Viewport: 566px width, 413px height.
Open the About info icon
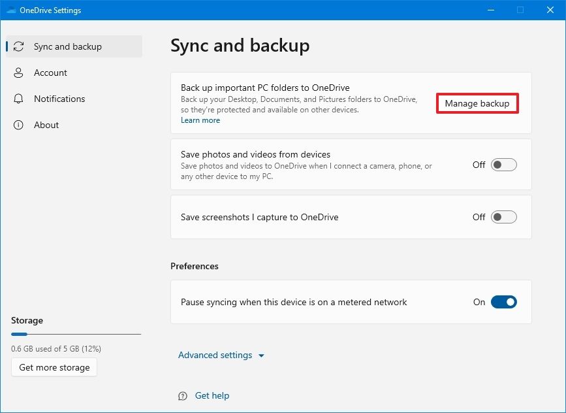click(x=19, y=125)
